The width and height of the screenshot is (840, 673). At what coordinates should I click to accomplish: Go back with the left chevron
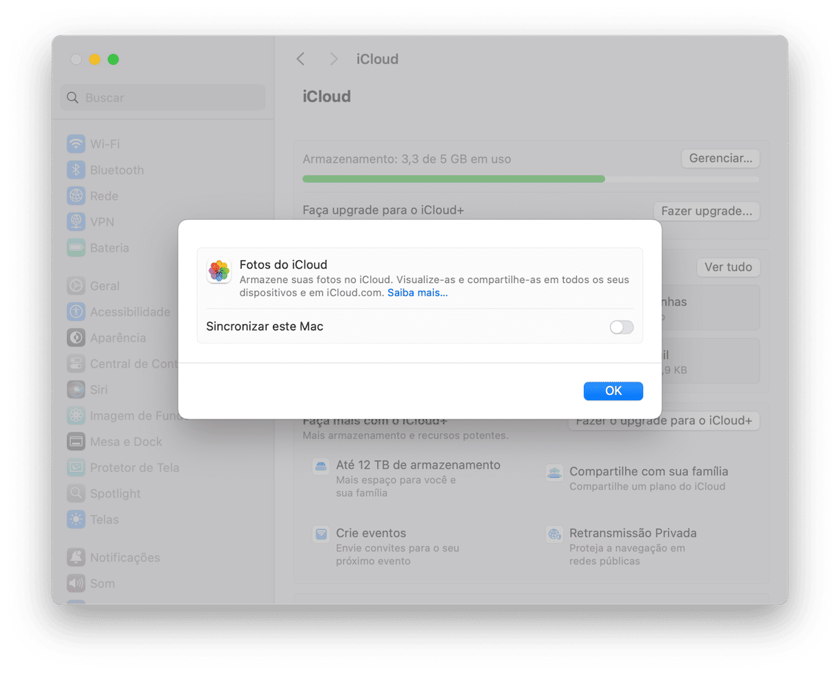point(300,59)
